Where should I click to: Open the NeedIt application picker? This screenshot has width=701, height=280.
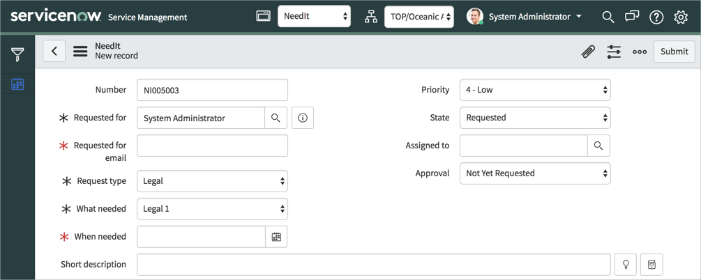click(314, 17)
